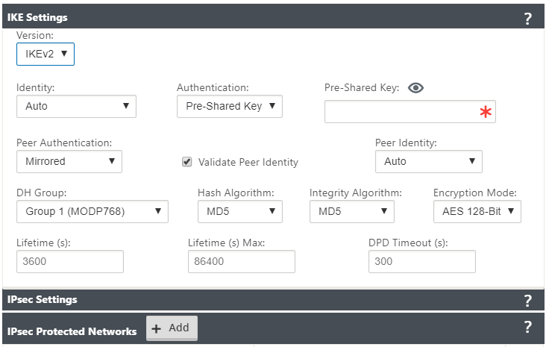Image resolution: width=549 pixels, height=347 pixels.
Task: Open the Integrity Algorithm dropdown
Action: point(352,211)
